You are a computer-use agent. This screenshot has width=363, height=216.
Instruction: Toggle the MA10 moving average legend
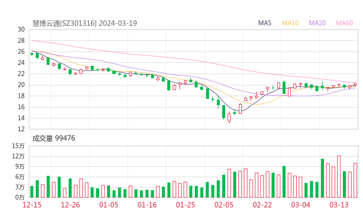[290, 23]
